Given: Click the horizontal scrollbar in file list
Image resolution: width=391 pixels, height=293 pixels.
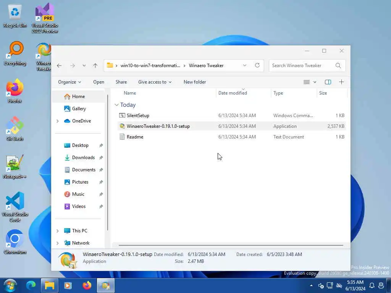Looking at the screenshot, I should click(231, 245).
